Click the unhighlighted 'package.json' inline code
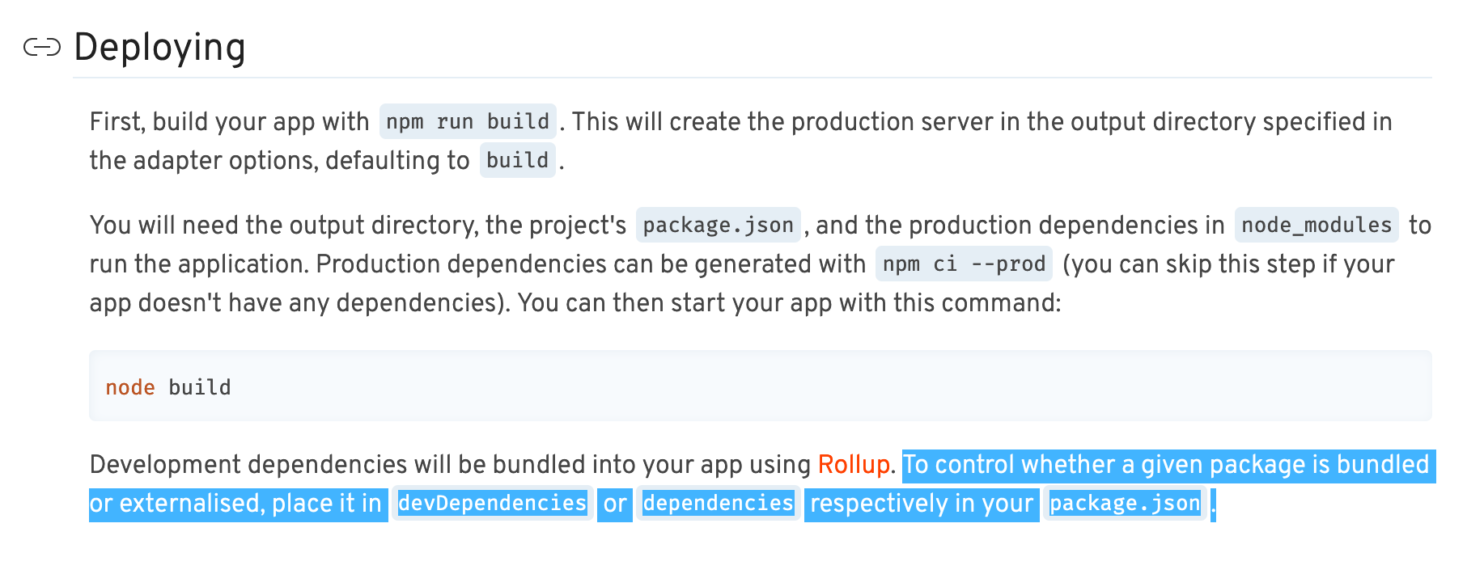This screenshot has width=1484, height=574. tap(718, 226)
